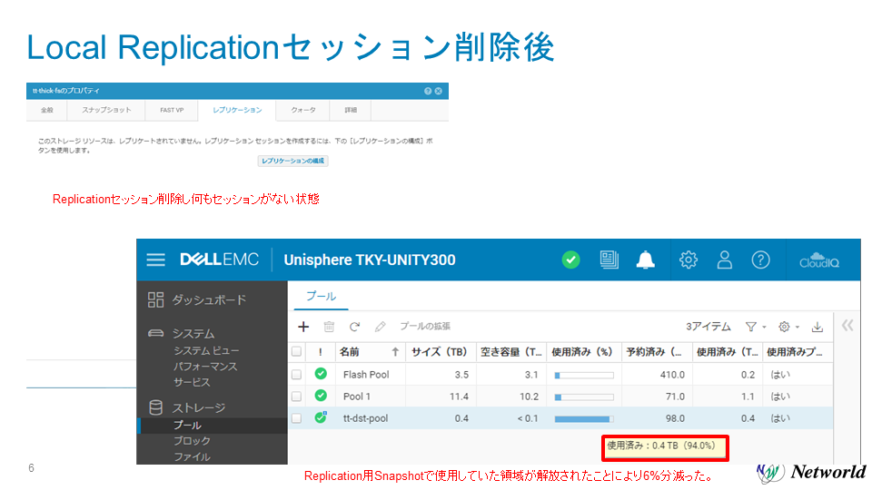Select the プール tab
Screen dimensions: 872x490
point(321,296)
